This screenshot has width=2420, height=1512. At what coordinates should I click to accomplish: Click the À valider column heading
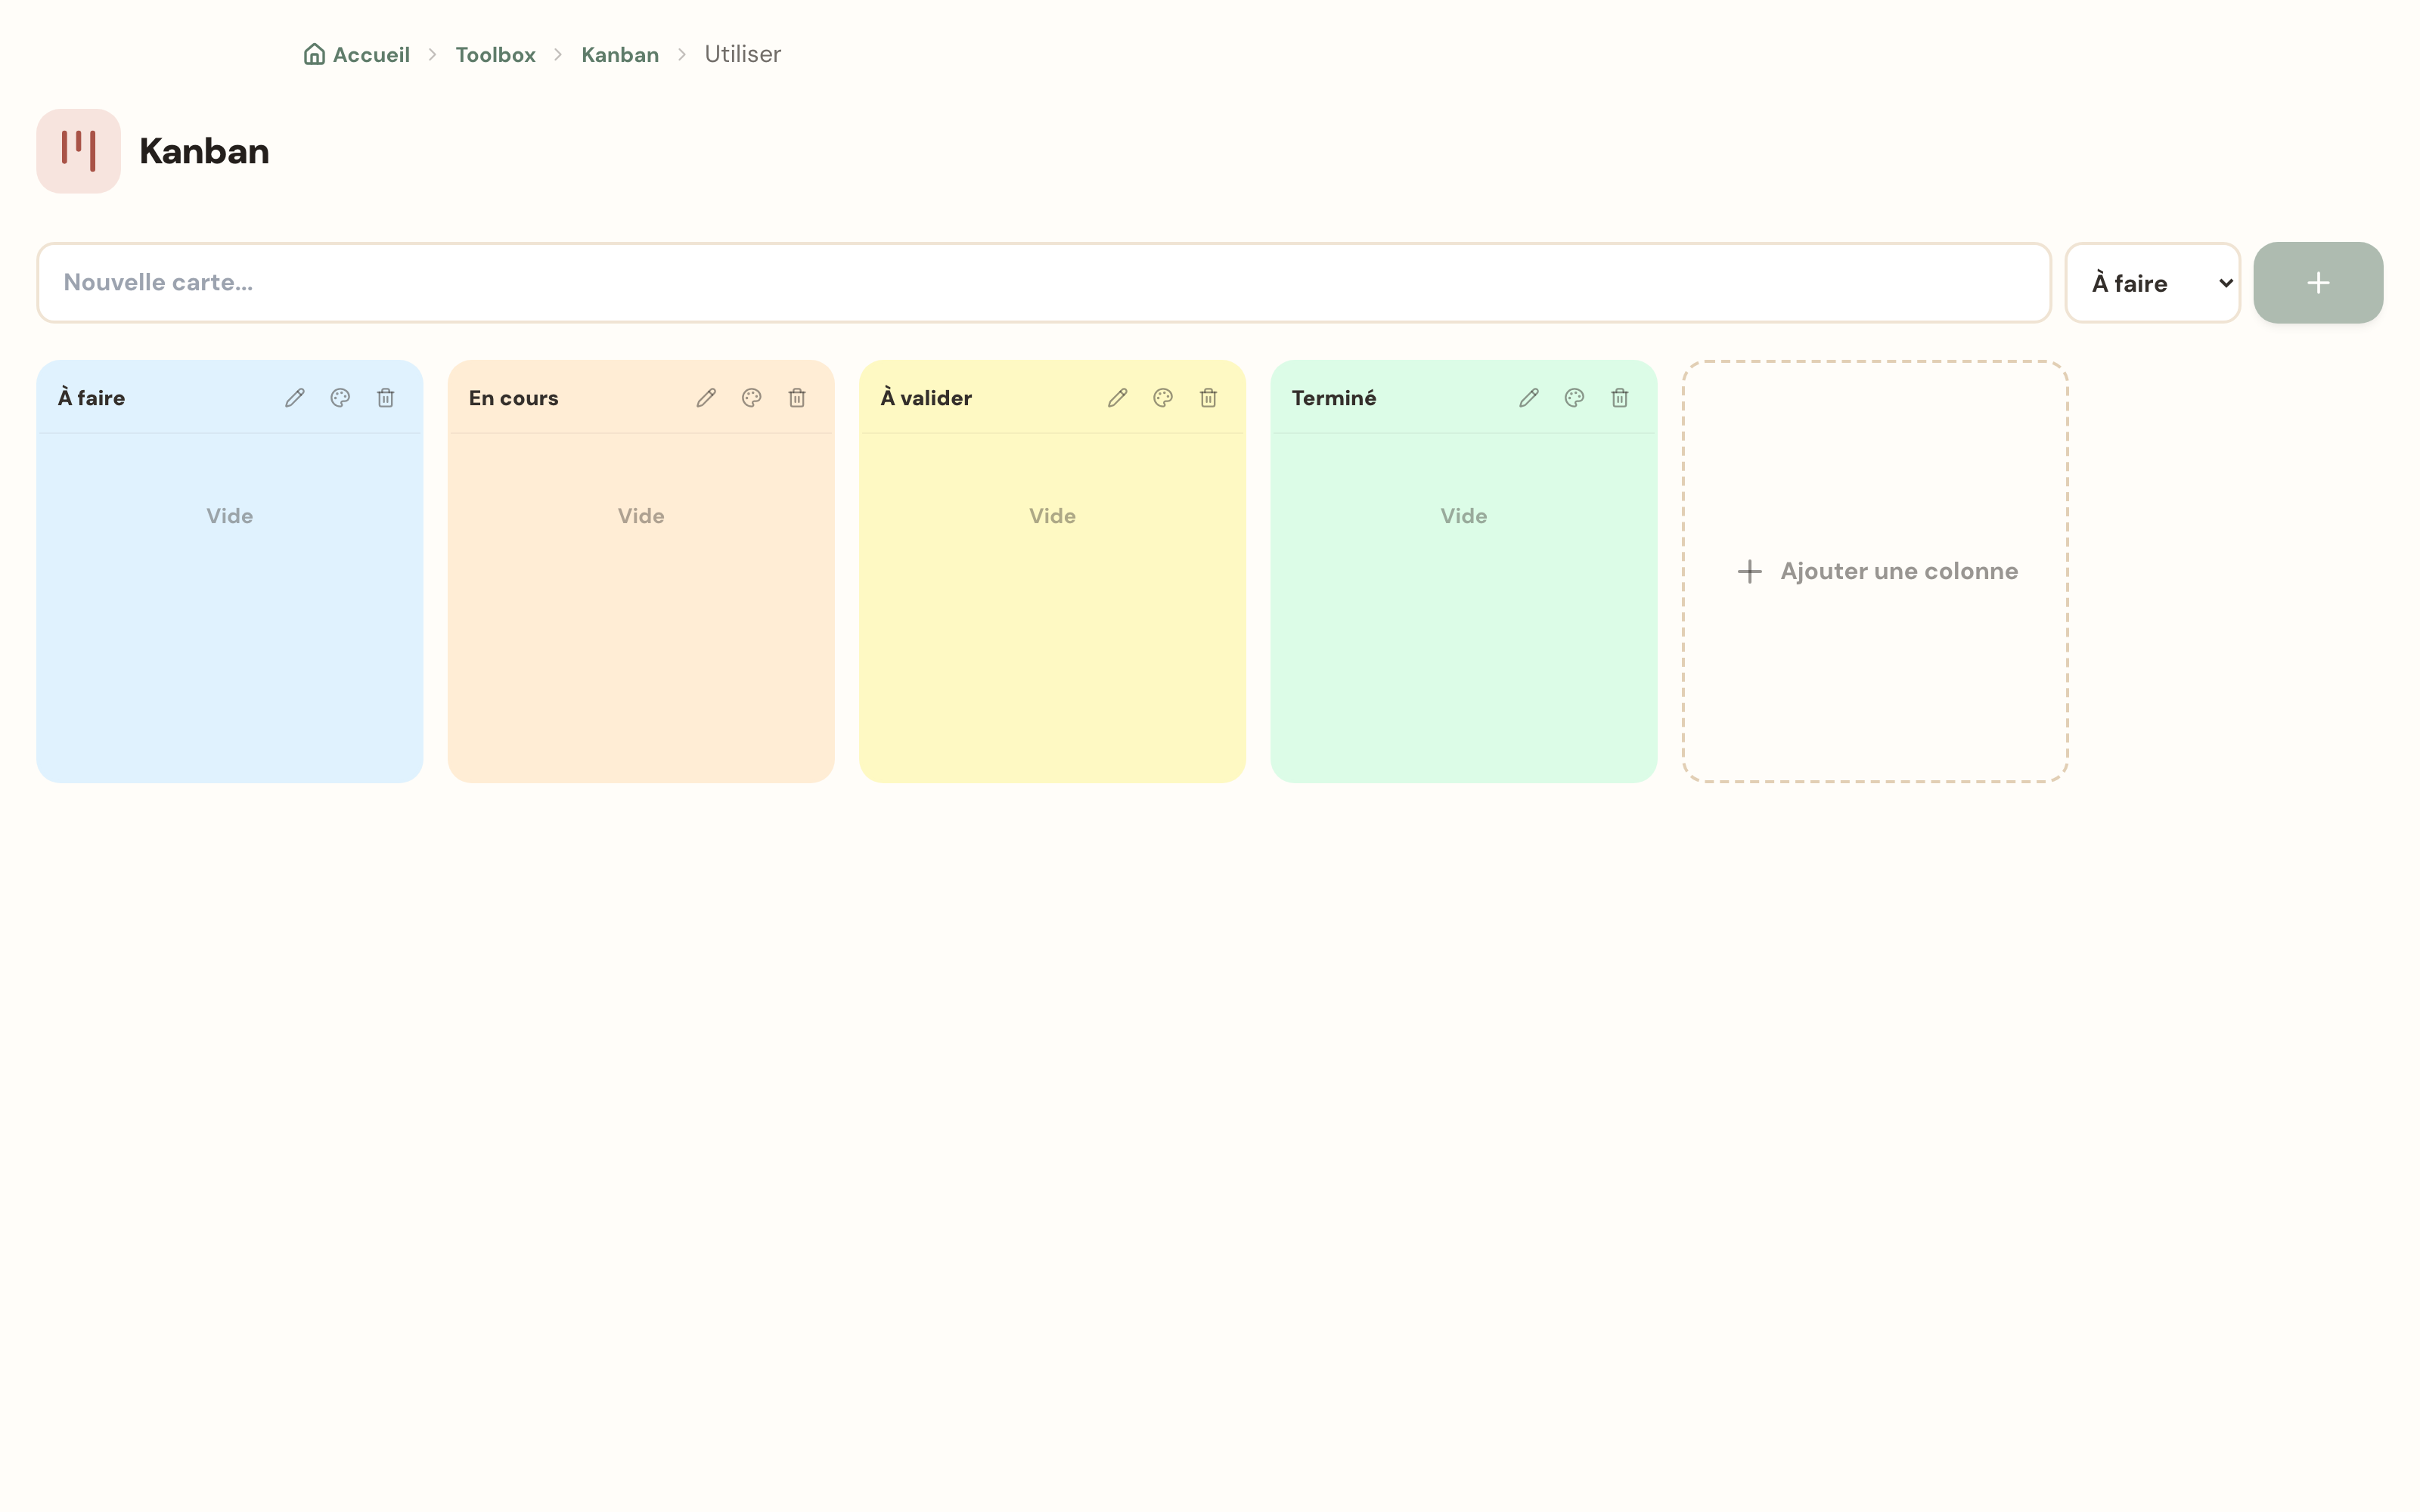[x=926, y=398]
